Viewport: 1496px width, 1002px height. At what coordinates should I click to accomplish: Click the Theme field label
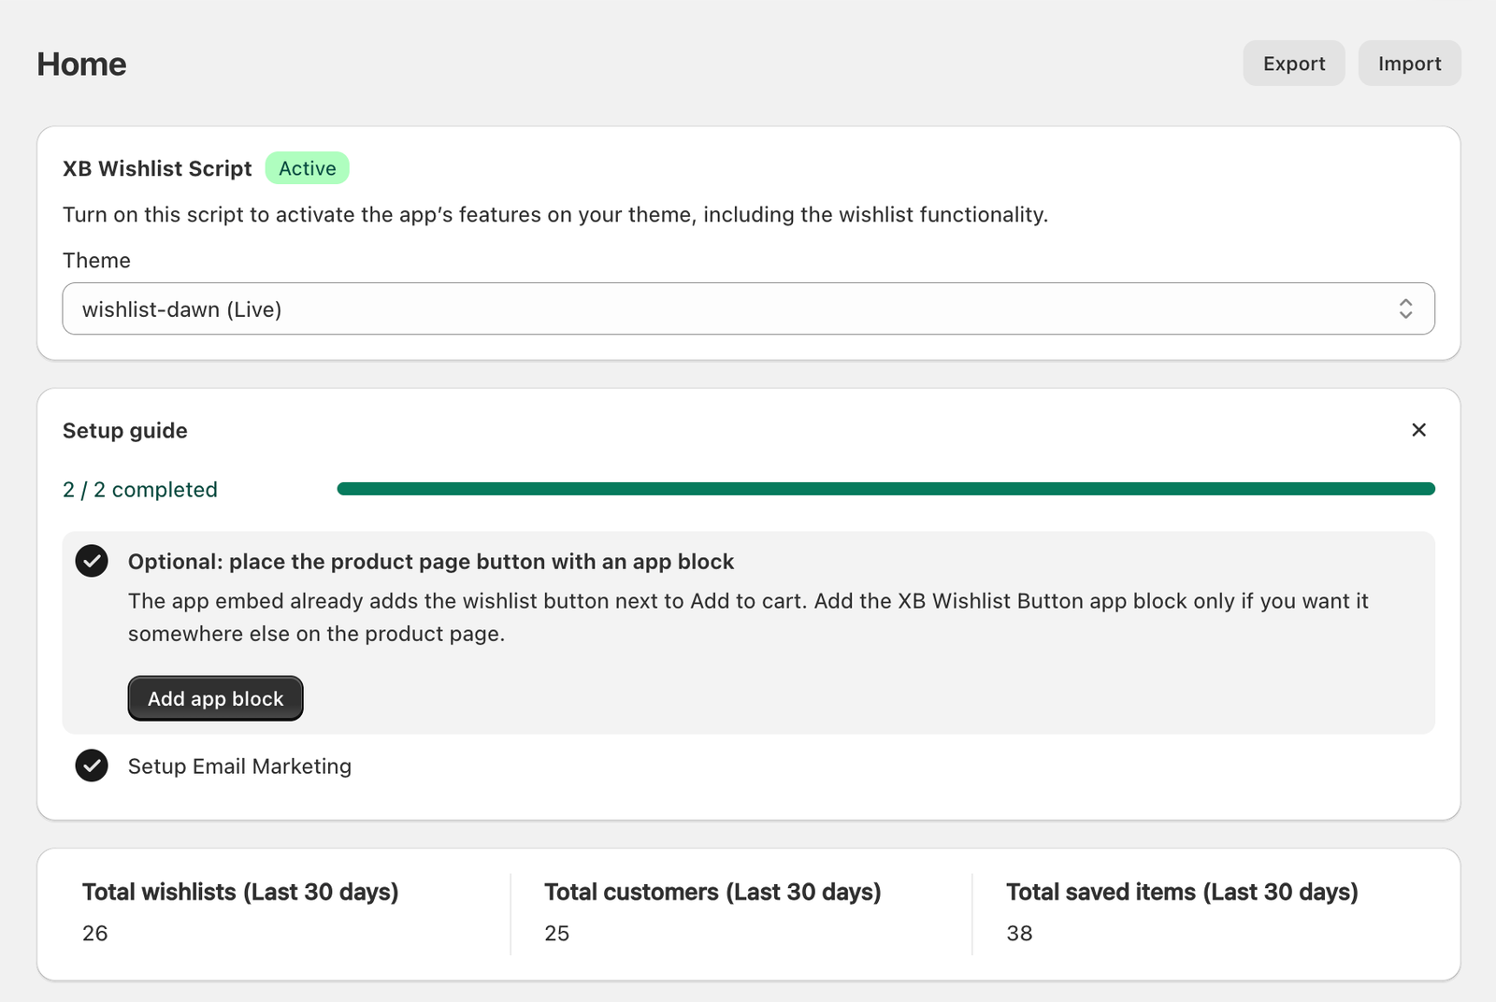click(96, 261)
